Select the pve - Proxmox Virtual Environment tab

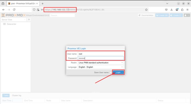point(23,4)
